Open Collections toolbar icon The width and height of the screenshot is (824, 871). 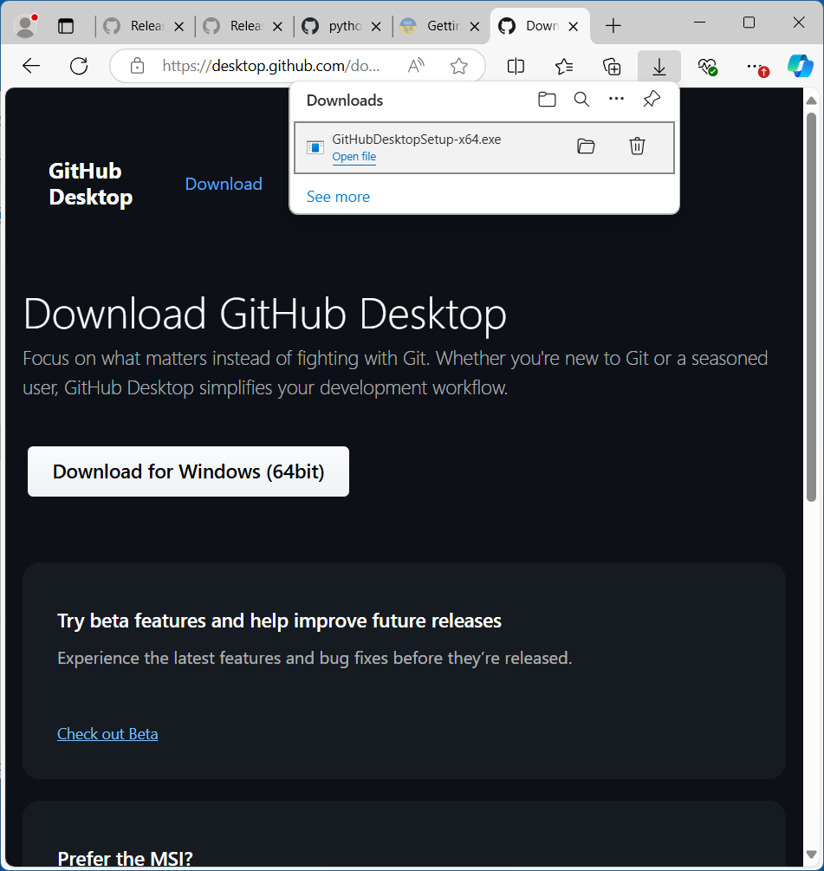point(612,67)
